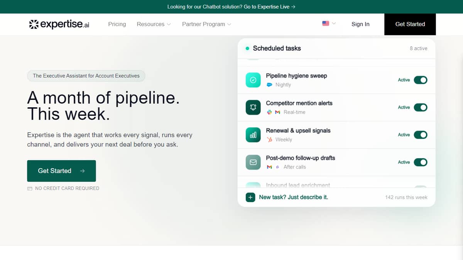Open the Pricing page
463x260 pixels.
pyautogui.click(x=117, y=24)
